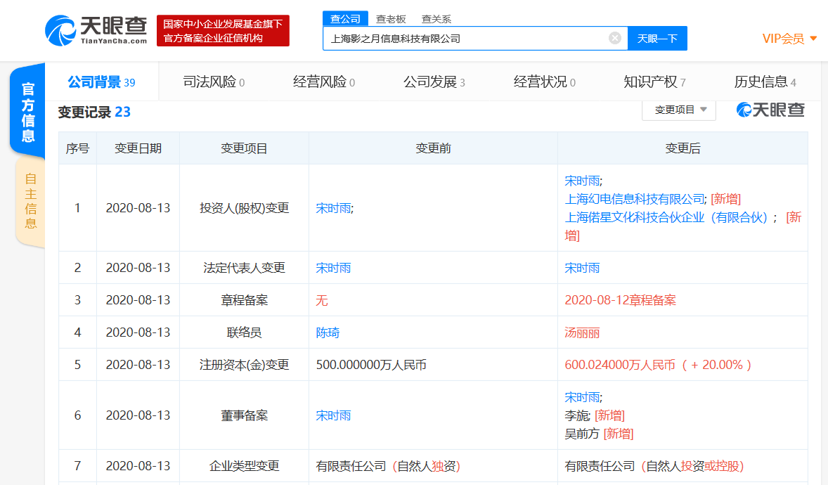
Task: Click the 变更后 column header
Action: coord(683,148)
